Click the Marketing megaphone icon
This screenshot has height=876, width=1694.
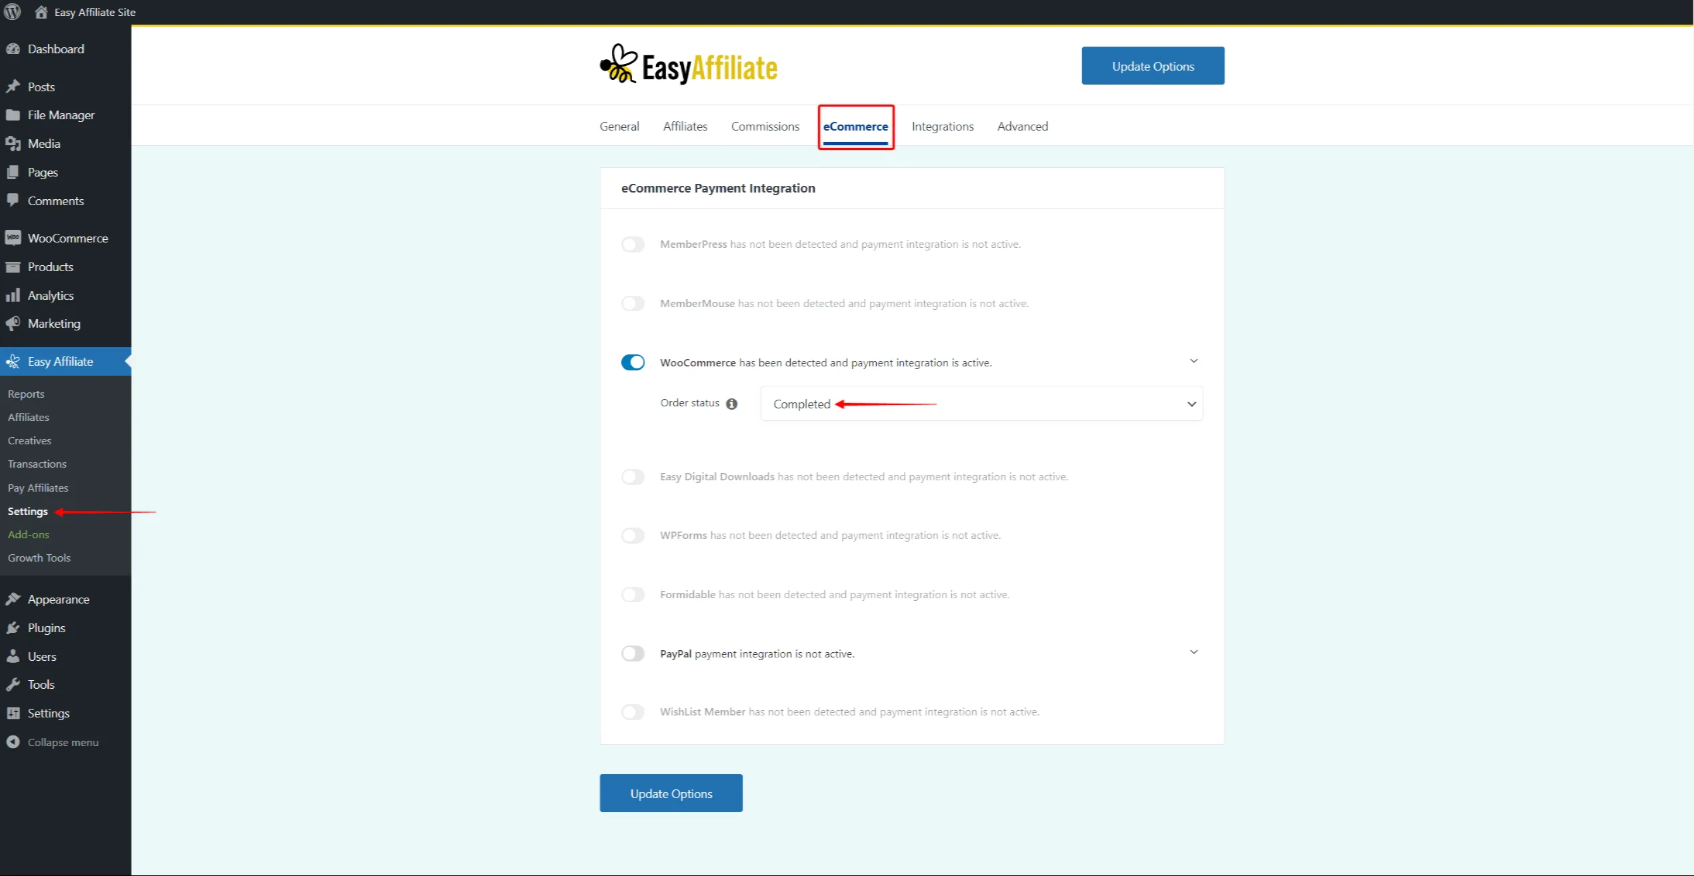[13, 323]
